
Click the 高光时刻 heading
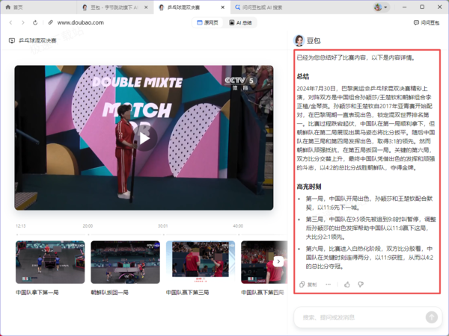coord(309,187)
